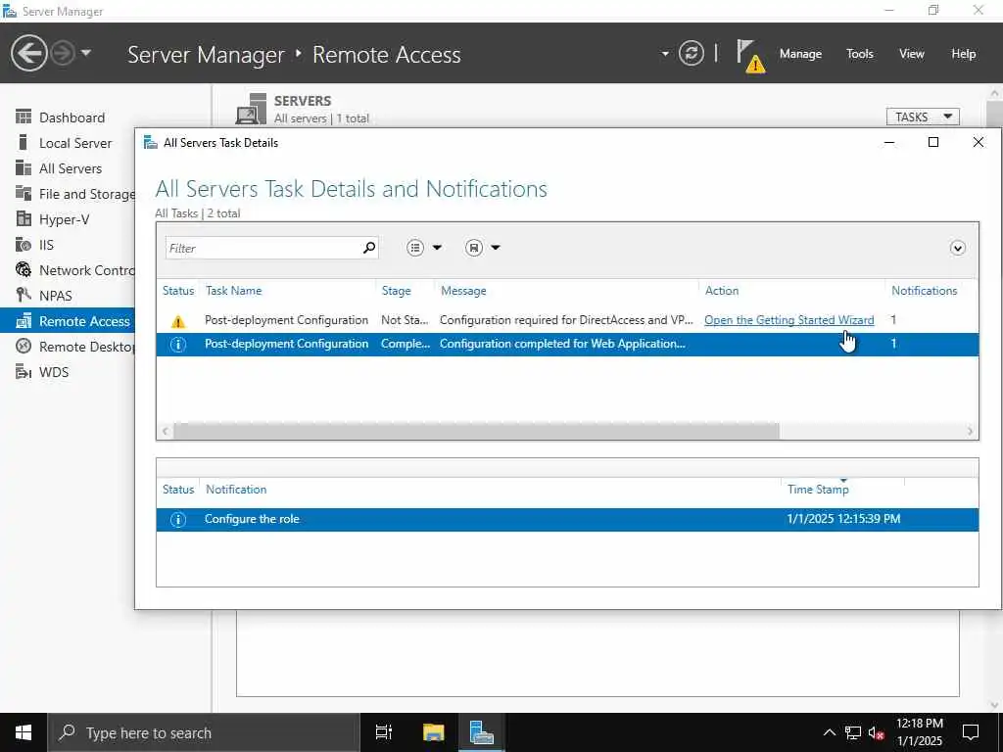Sort by the Task Name column header
1003x752 pixels.
tap(233, 290)
